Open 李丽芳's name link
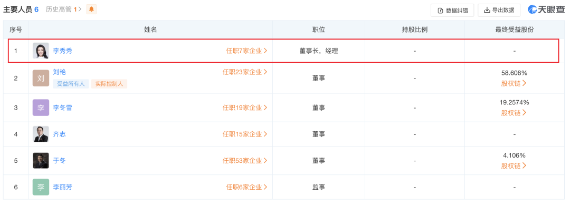 (62, 187)
